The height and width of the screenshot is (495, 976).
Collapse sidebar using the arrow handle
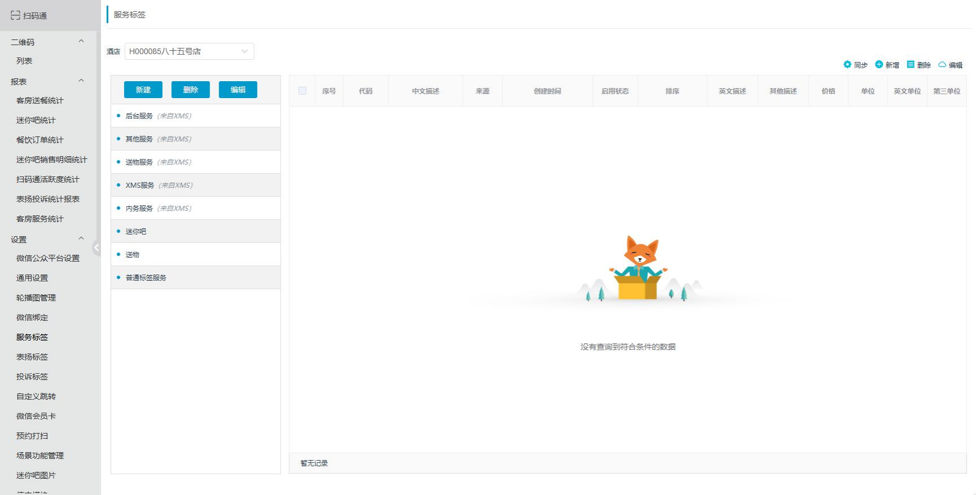[96, 248]
